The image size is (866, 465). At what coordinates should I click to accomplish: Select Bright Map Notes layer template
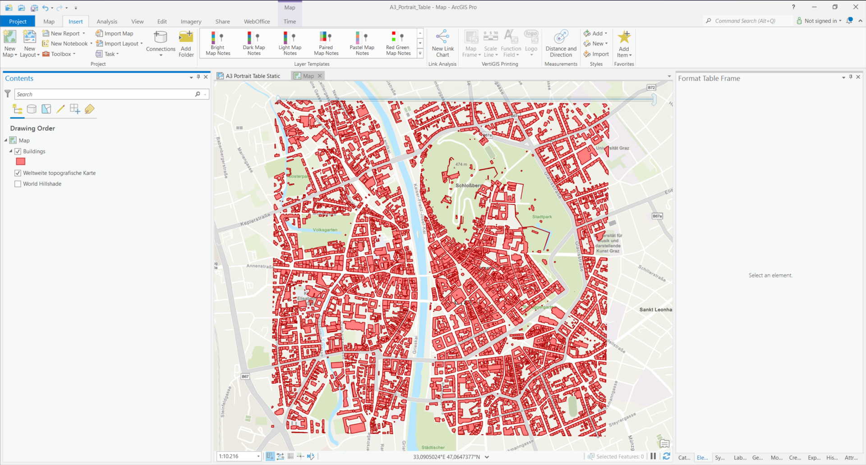(x=218, y=43)
